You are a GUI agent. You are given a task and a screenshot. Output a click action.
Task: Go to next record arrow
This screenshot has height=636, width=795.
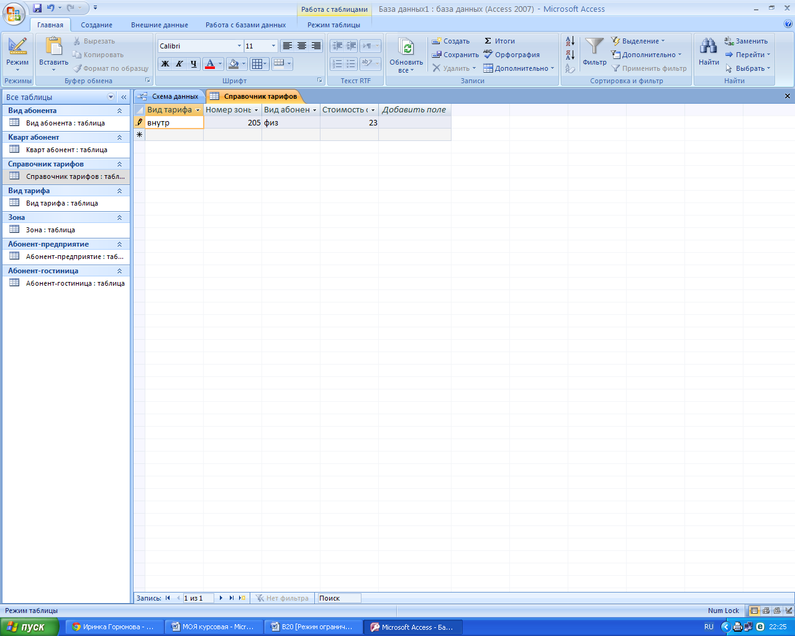click(220, 598)
